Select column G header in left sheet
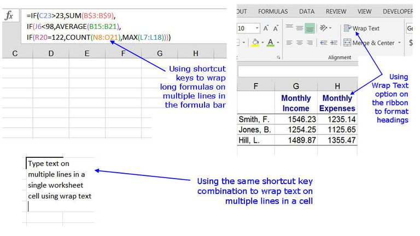Viewport: 420px width, 236px height. tap(159, 54)
